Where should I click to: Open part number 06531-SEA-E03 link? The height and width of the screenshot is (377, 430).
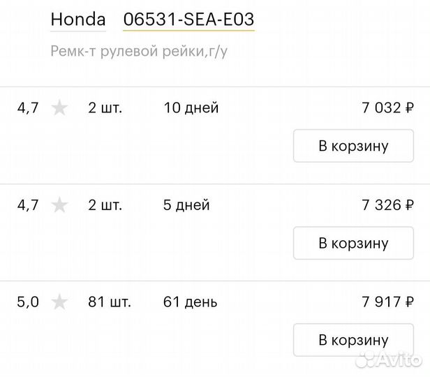188,19
